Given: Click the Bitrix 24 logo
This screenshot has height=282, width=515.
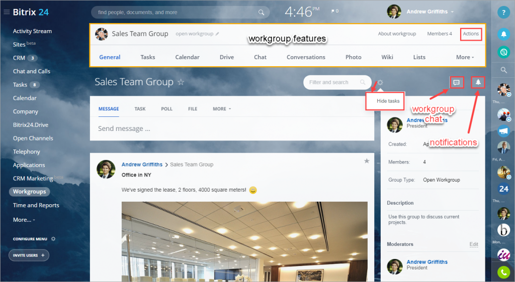Looking at the screenshot, I should tap(31, 12).
